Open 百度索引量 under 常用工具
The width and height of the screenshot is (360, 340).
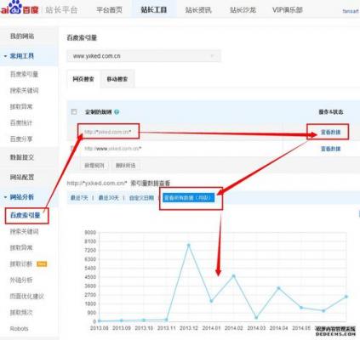click(24, 74)
